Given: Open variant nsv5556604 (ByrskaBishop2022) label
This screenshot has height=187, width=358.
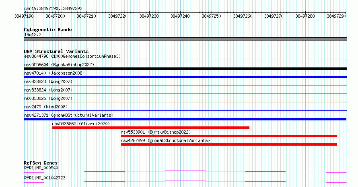Looking at the screenshot, I should pyautogui.click(x=59, y=65).
